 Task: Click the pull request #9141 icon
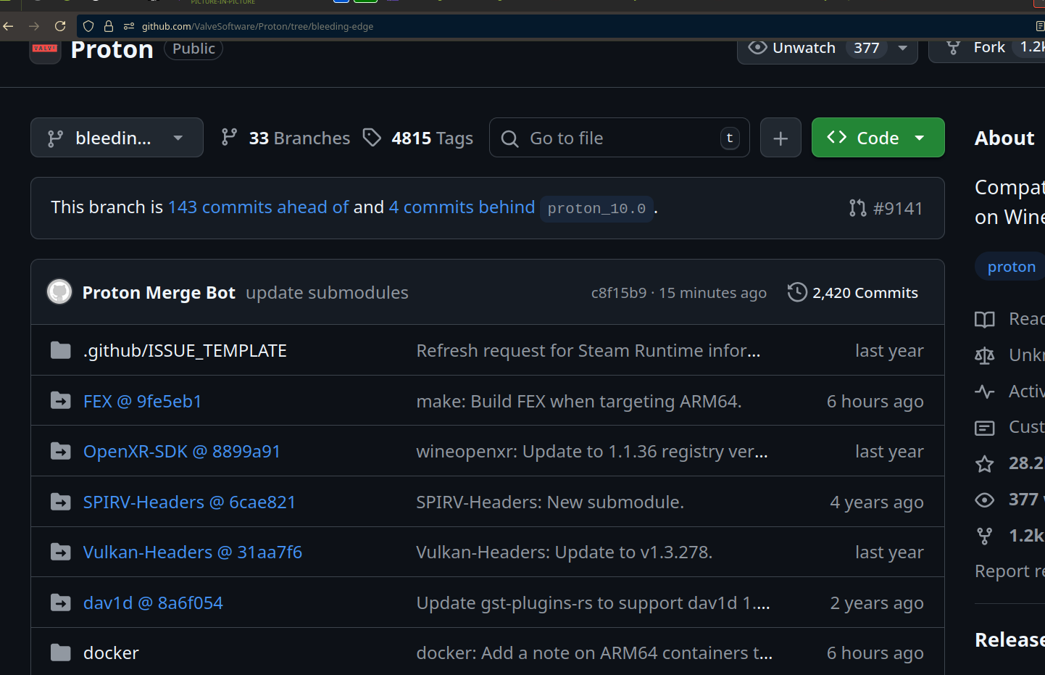pos(857,208)
